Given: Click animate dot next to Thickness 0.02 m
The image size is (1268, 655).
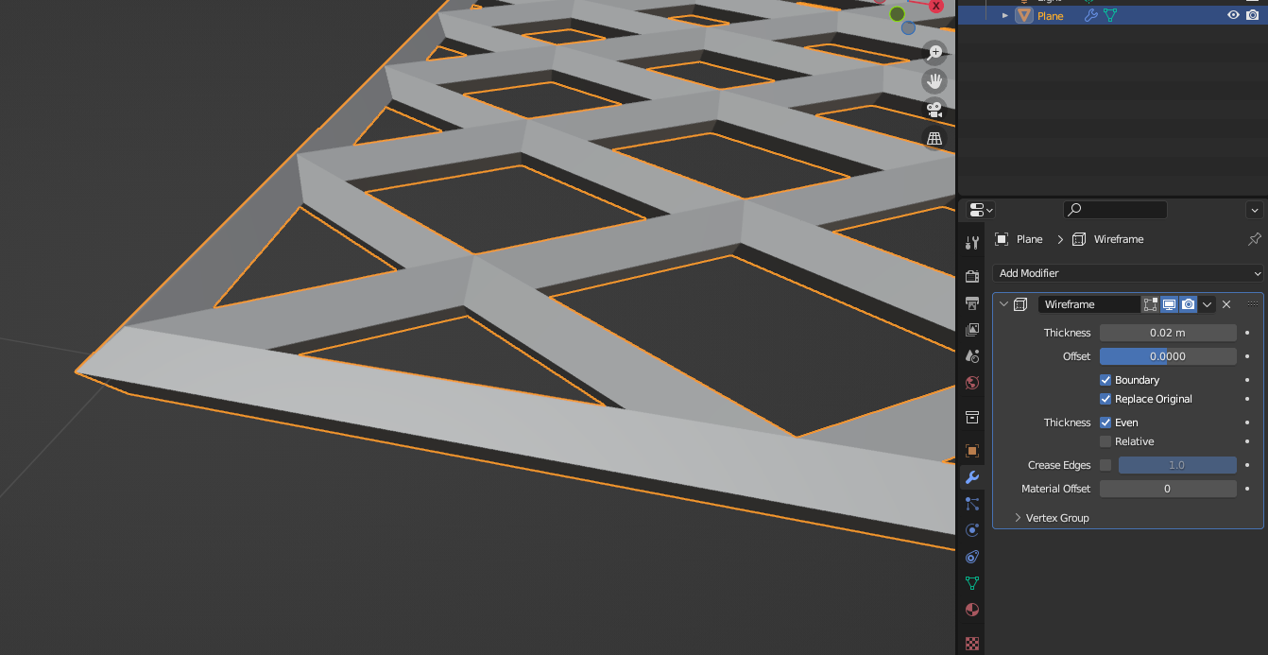Looking at the screenshot, I should pyautogui.click(x=1247, y=333).
